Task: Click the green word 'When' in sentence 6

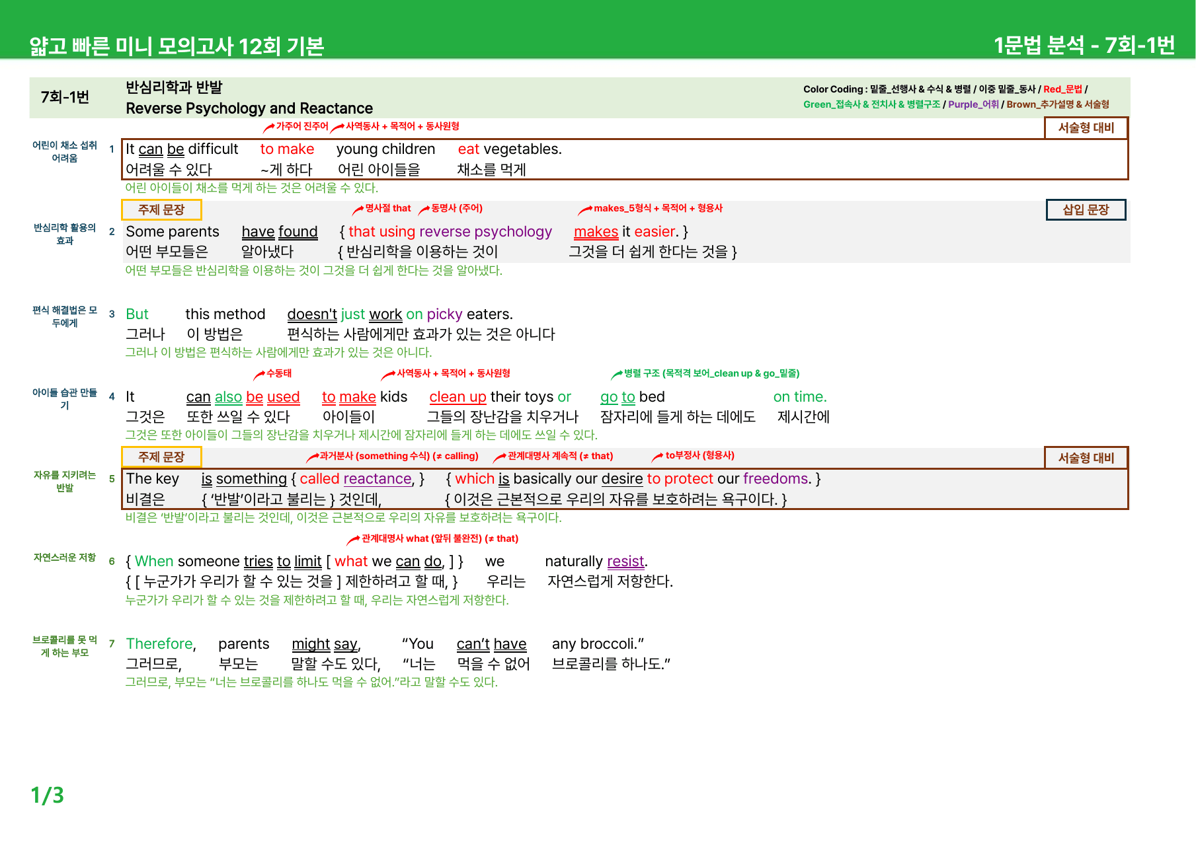Action: (154, 562)
